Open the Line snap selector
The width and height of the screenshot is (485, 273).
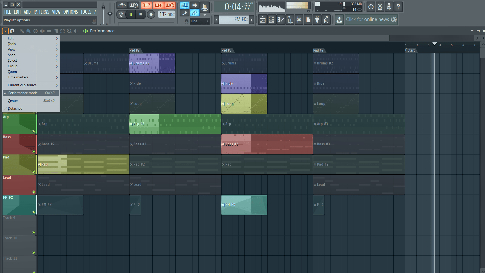[x=199, y=21]
